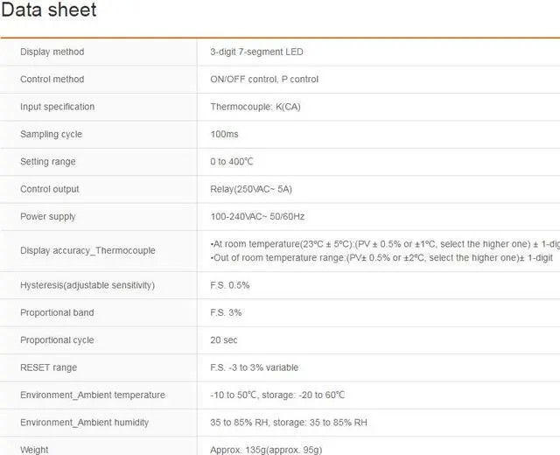The width and height of the screenshot is (560, 455).
Task: Select the Proportional band label
Action: (57, 313)
